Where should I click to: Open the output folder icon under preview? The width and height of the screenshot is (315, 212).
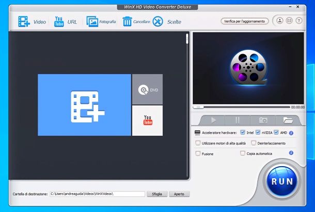[288, 120]
